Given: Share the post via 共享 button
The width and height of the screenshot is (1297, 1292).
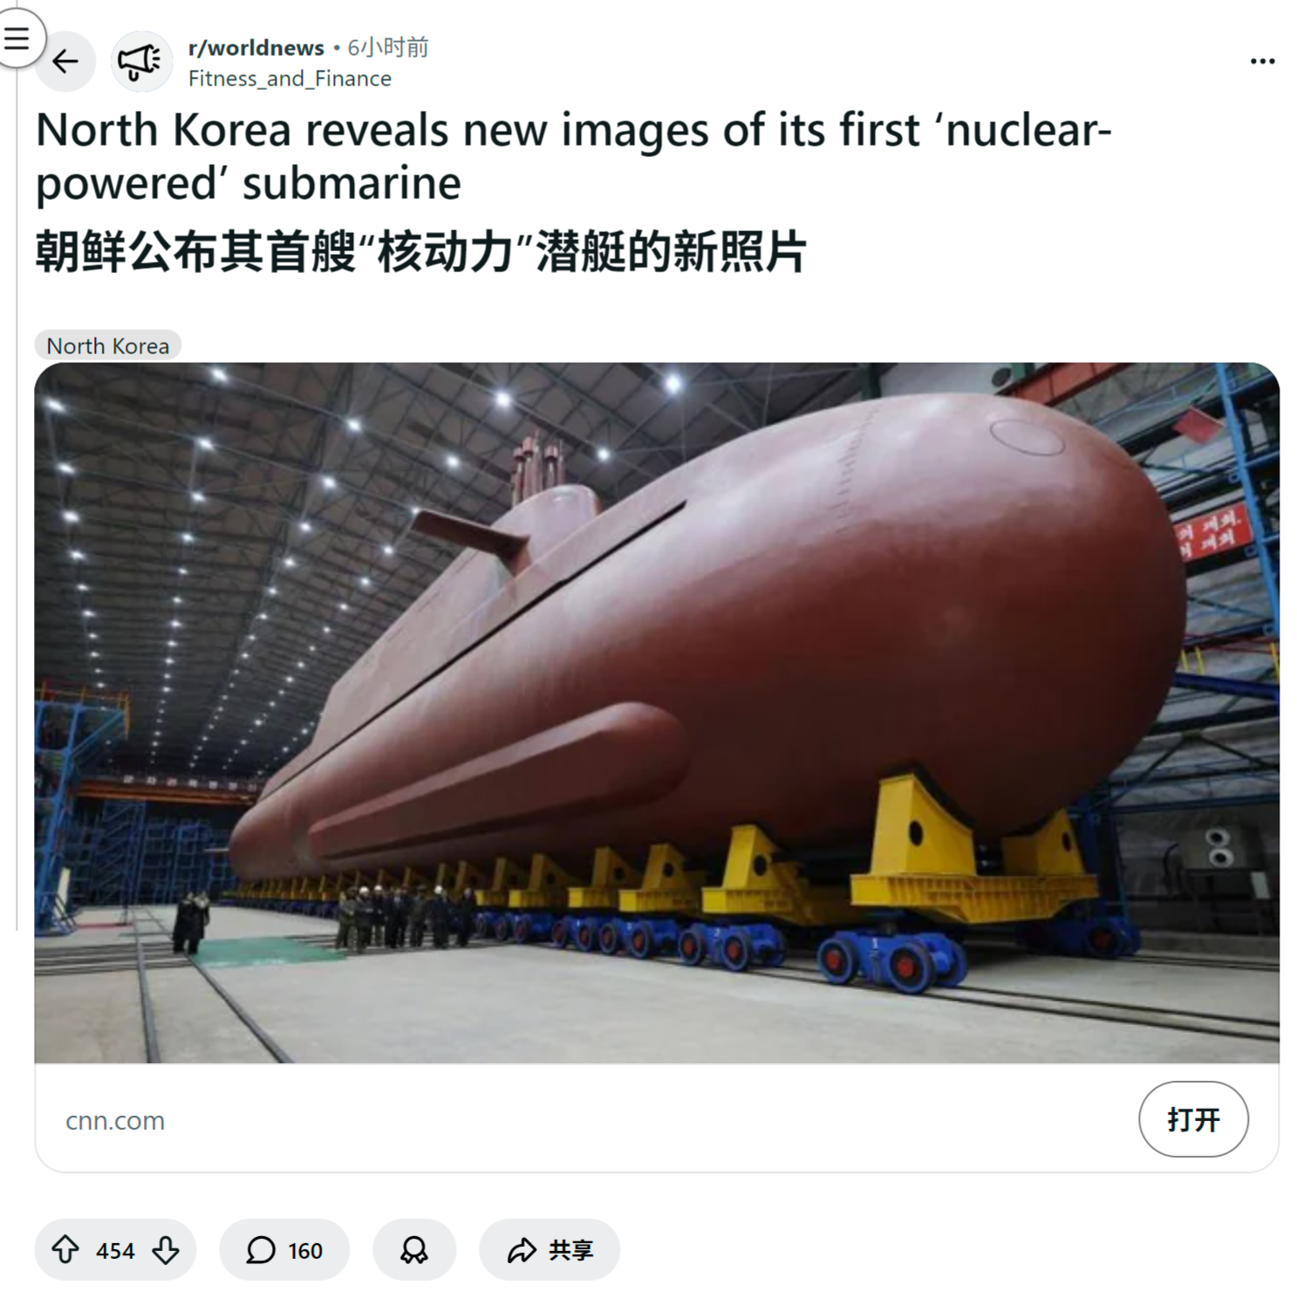Looking at the screenshot, I should click(x=550, y=1249).
